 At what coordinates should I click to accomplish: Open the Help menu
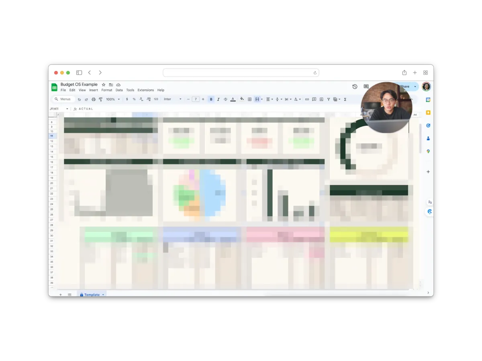pyautogui.click(x=161, y=90)
